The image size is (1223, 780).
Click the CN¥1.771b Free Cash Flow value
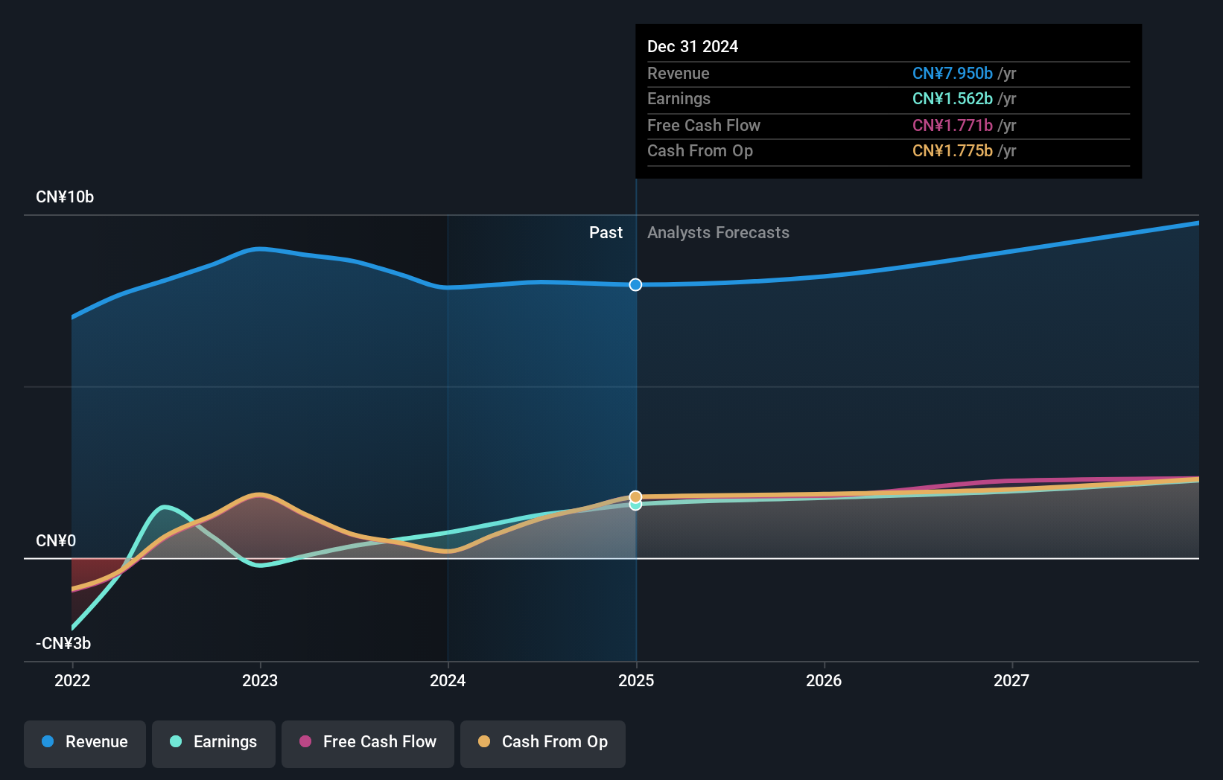(952, 125)
